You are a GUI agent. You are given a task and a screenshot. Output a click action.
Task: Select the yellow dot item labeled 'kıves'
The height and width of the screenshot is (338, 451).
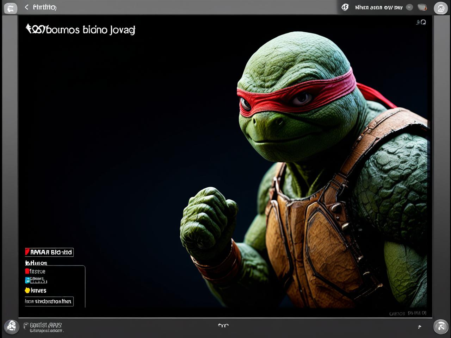36,290
